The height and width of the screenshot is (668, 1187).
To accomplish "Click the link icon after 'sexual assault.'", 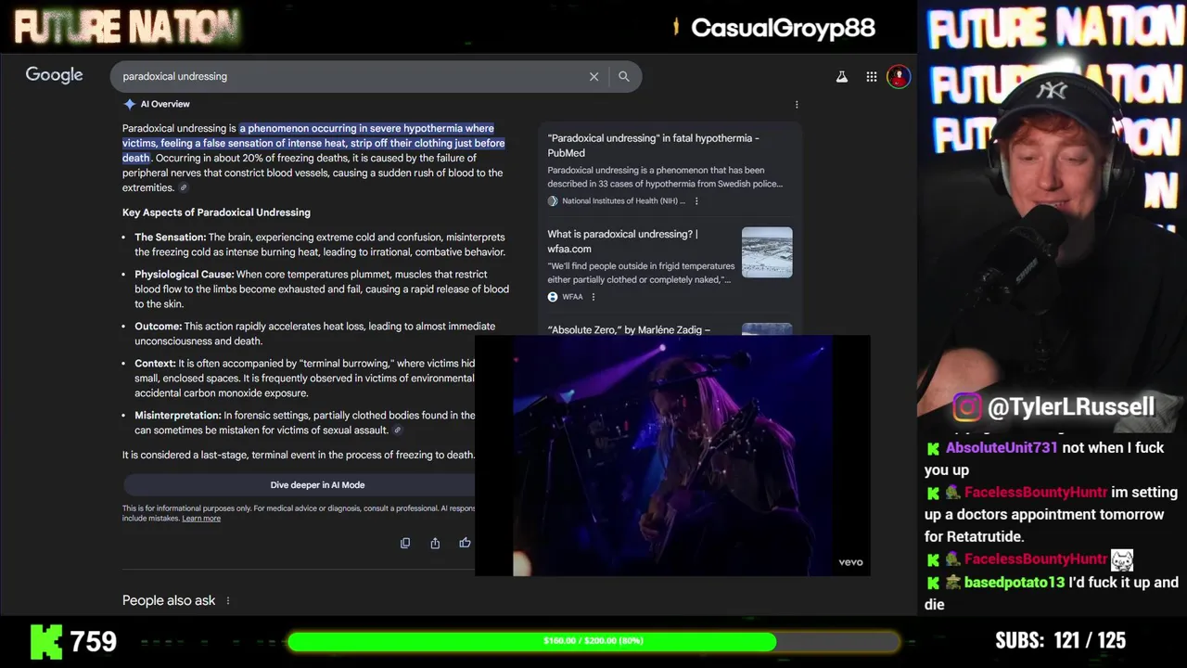I will (x=398, y=430).
